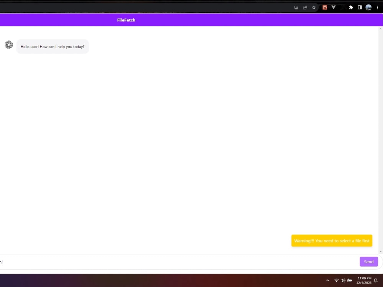Open the taskbar clock showing 11:09 PM
Screen dimensions: 383x287
(x=364, y=280)
